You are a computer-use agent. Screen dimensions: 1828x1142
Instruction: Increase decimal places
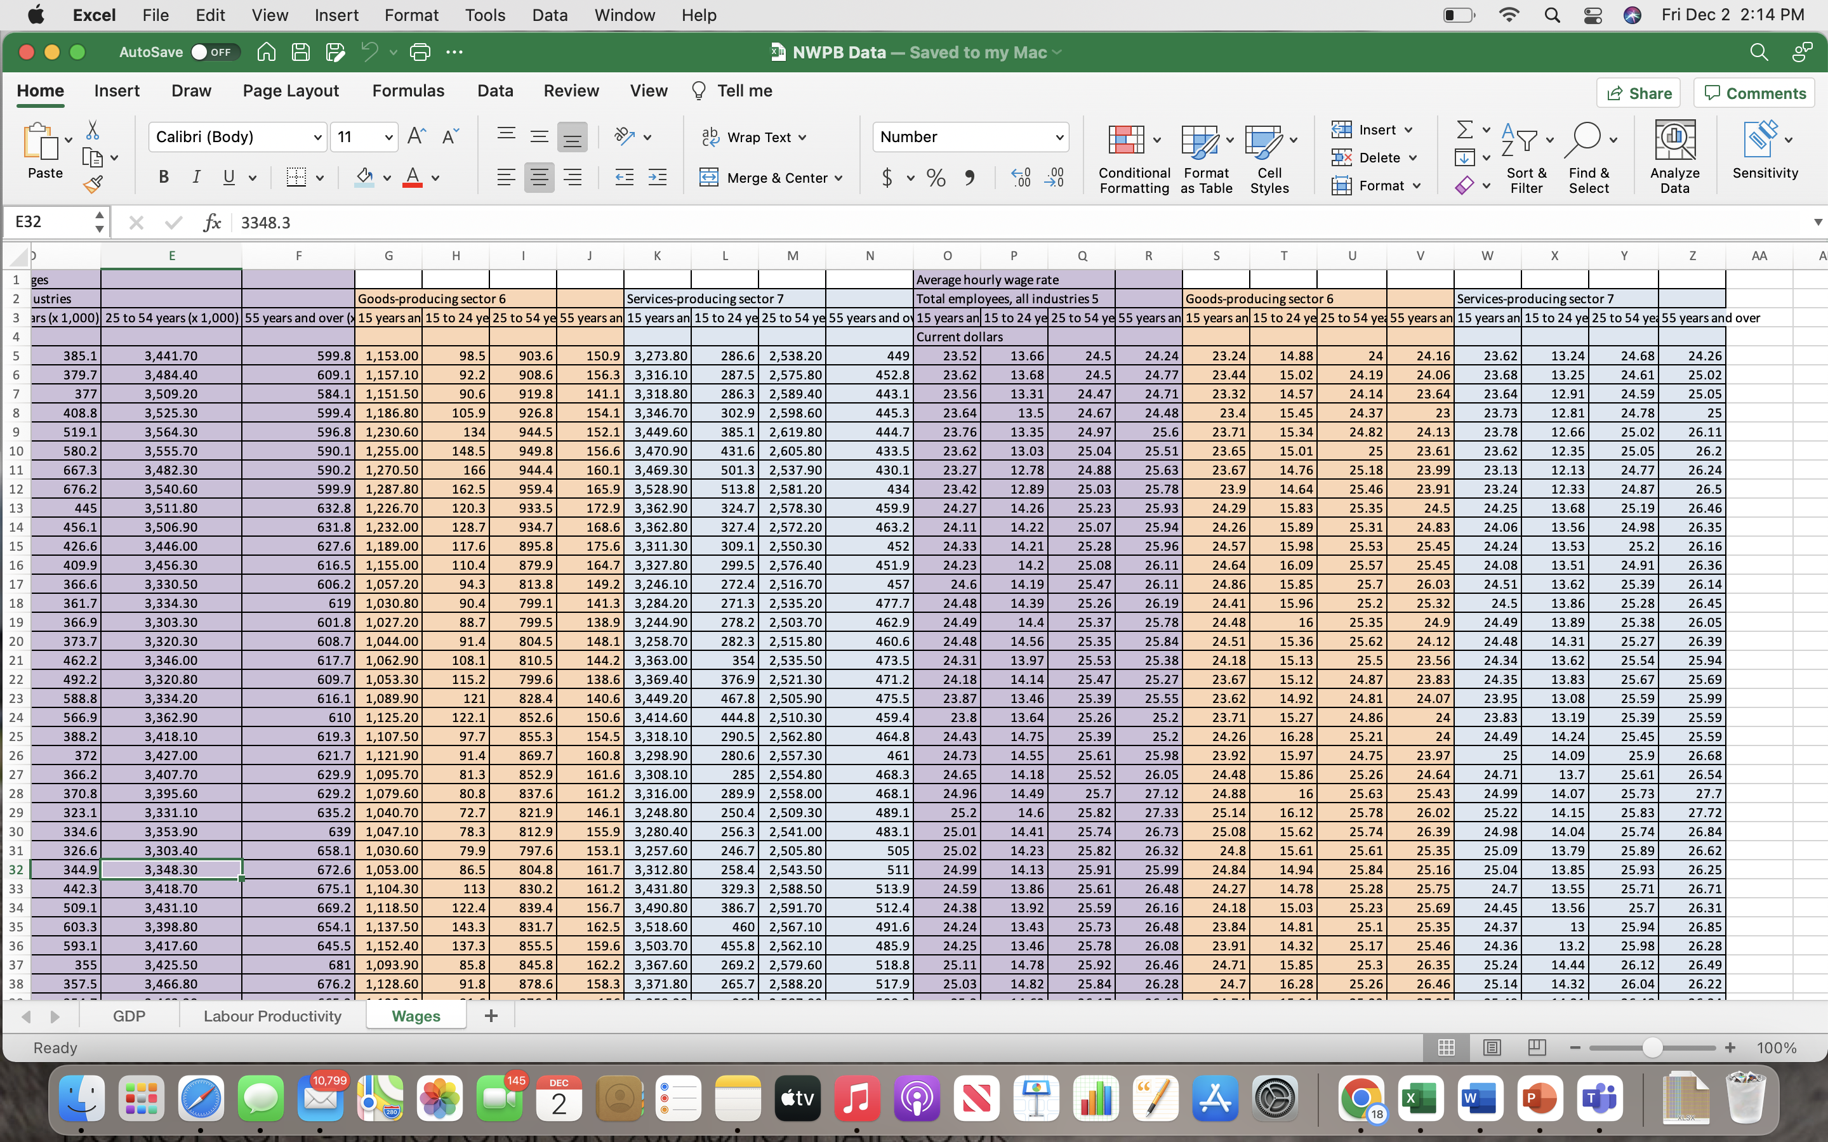1021,178
